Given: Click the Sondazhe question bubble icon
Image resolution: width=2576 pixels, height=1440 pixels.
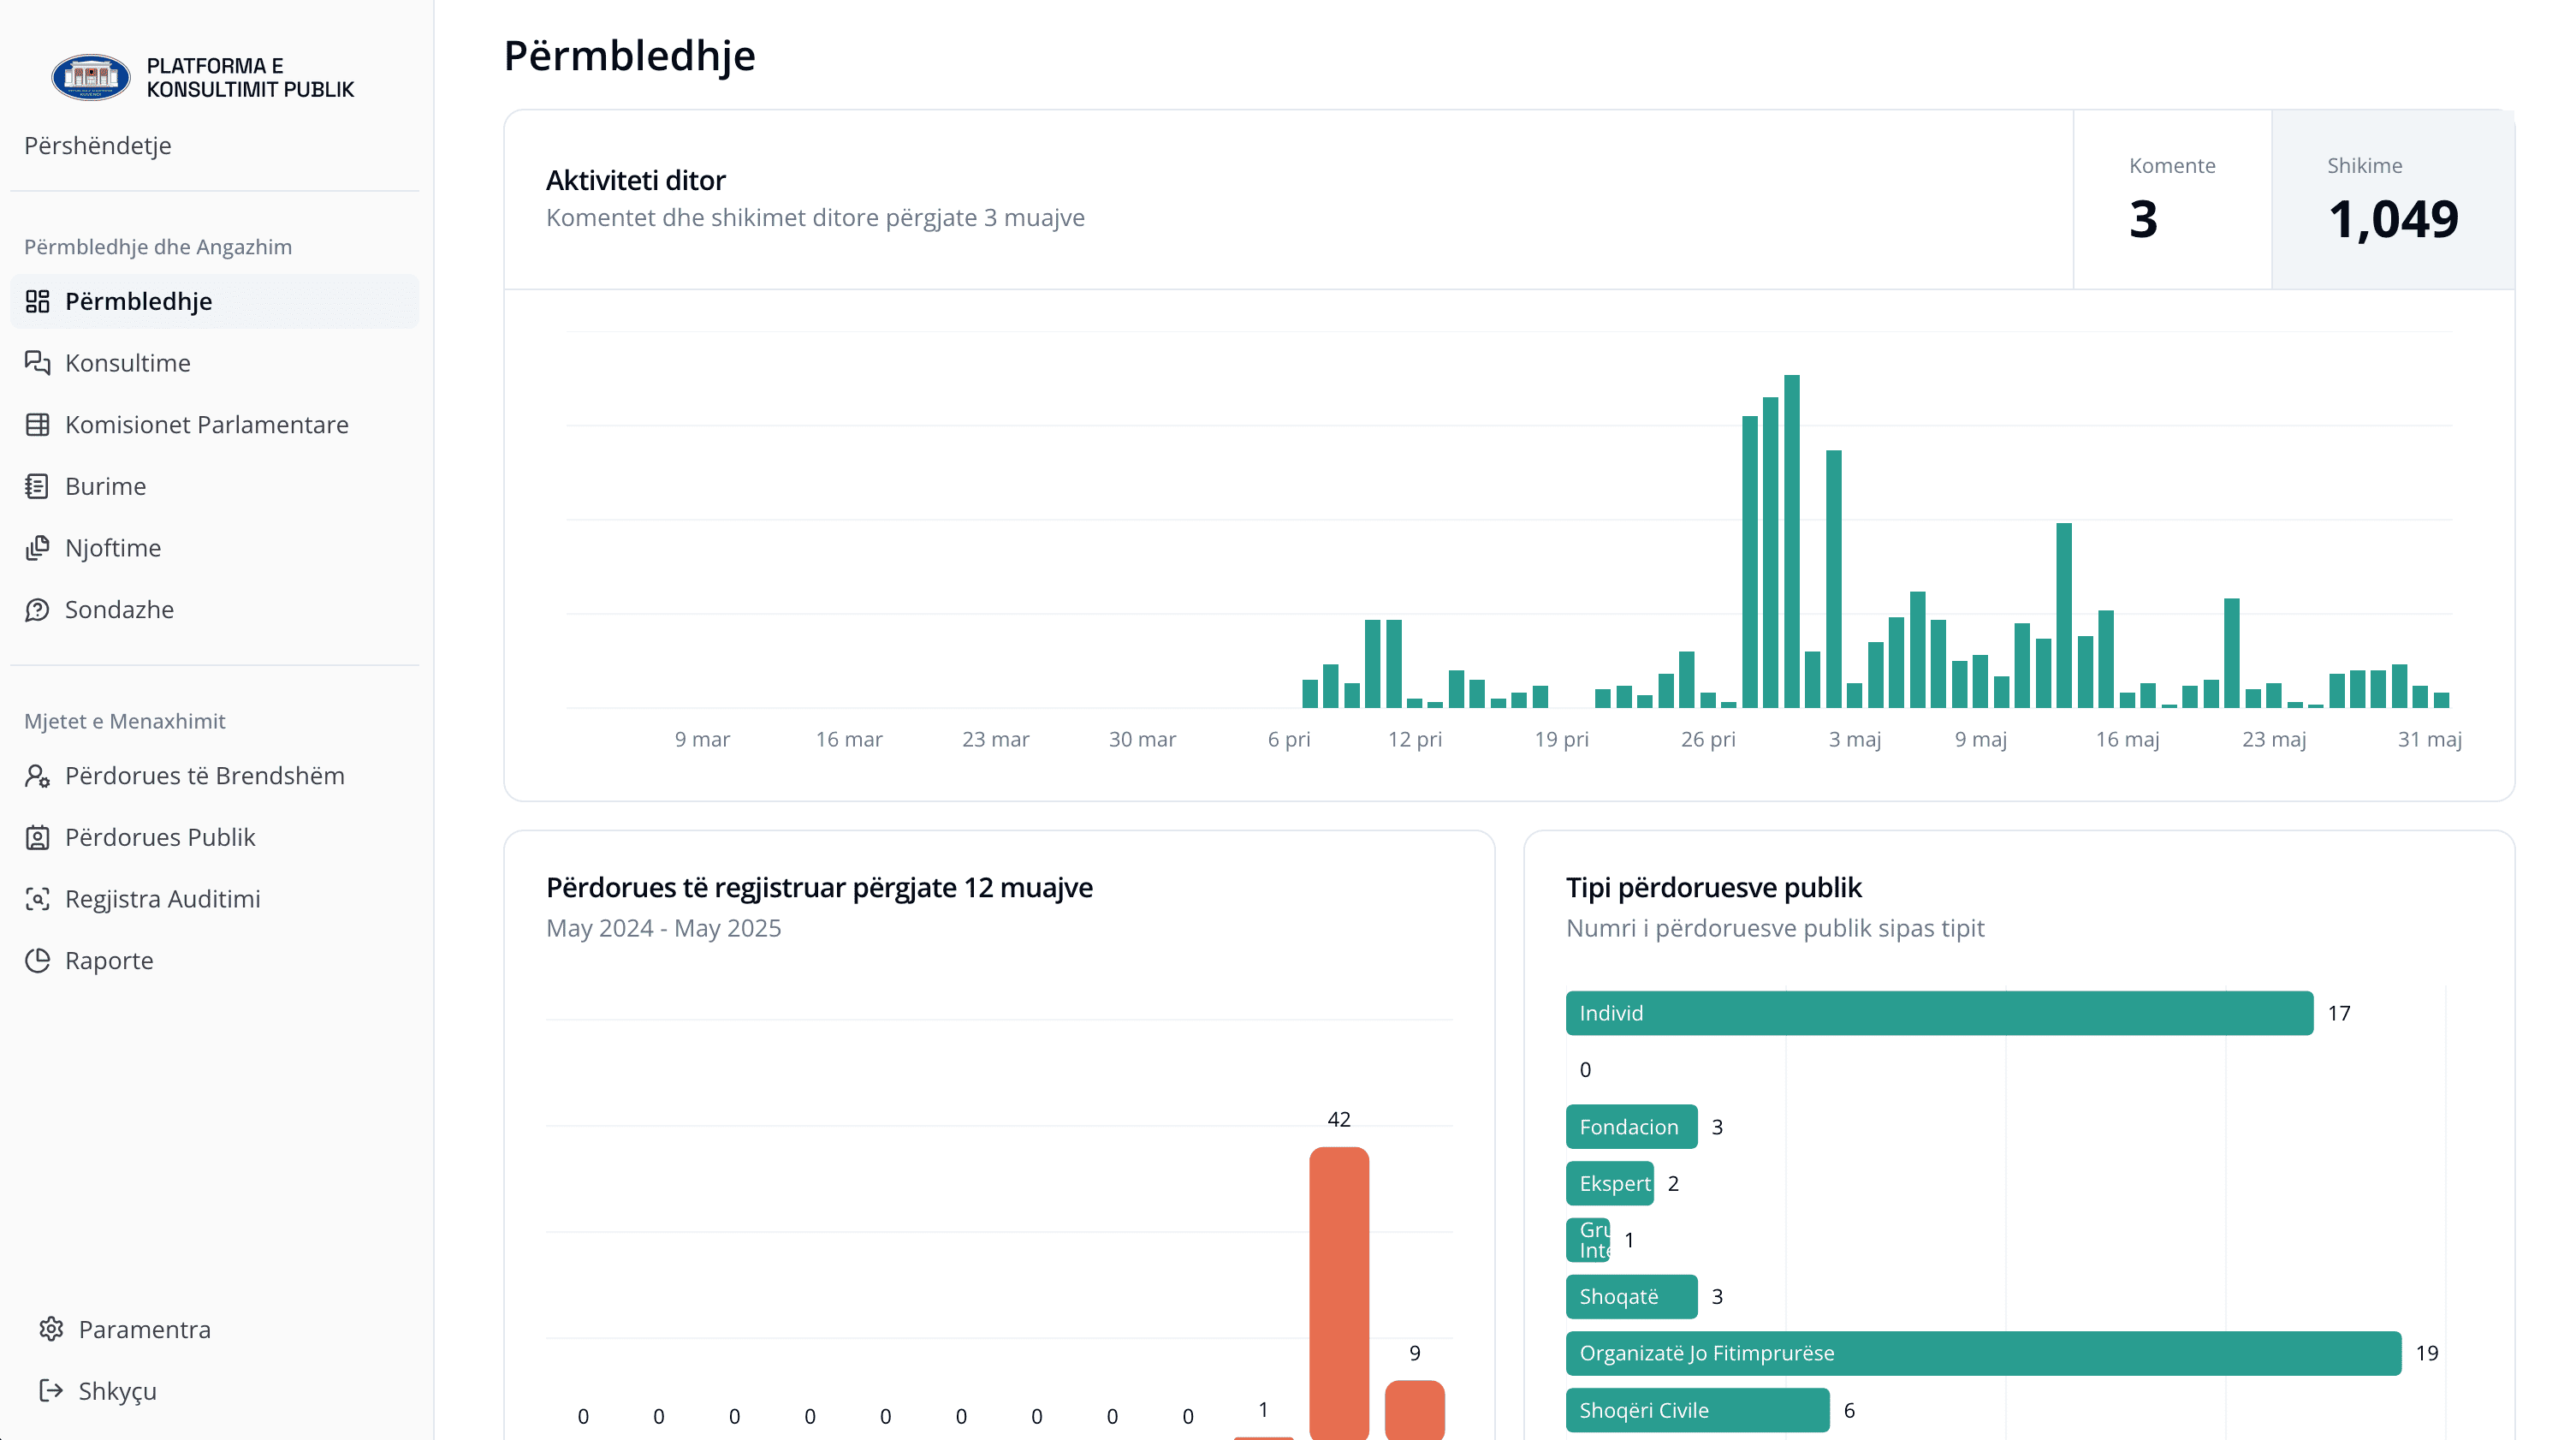Looking at the screenshot, I should click(37, 610).
